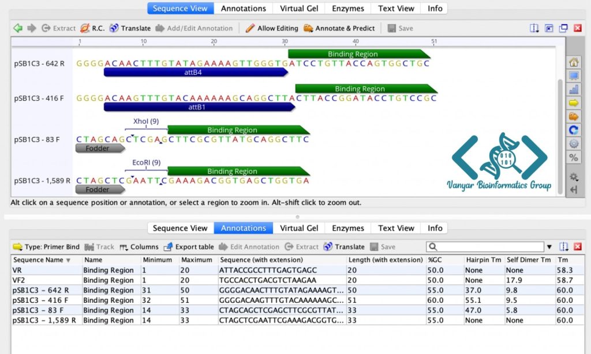Switch upper viewer to Virtual Gel tab

coord(299,8)
